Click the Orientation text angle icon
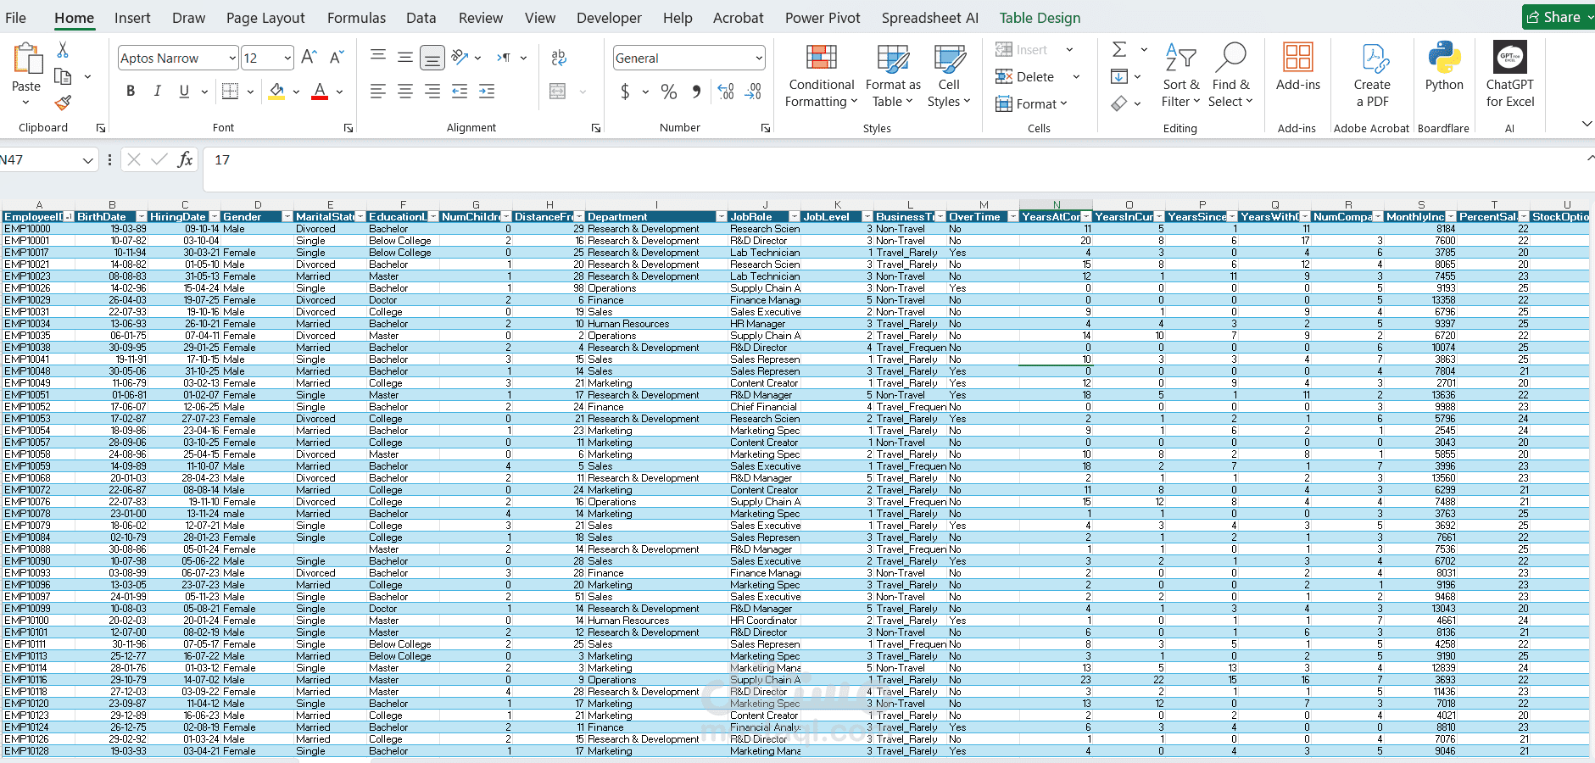This screenshot has width=1595, height=763. click(x=460, y=58)
